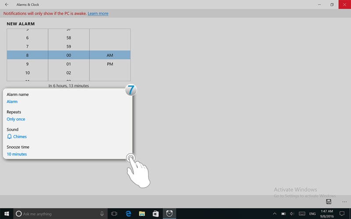Click the 'Learn more' link
The width and height of the screenshot is (351, 219).
pyautogui.click(x=98, y=14)
